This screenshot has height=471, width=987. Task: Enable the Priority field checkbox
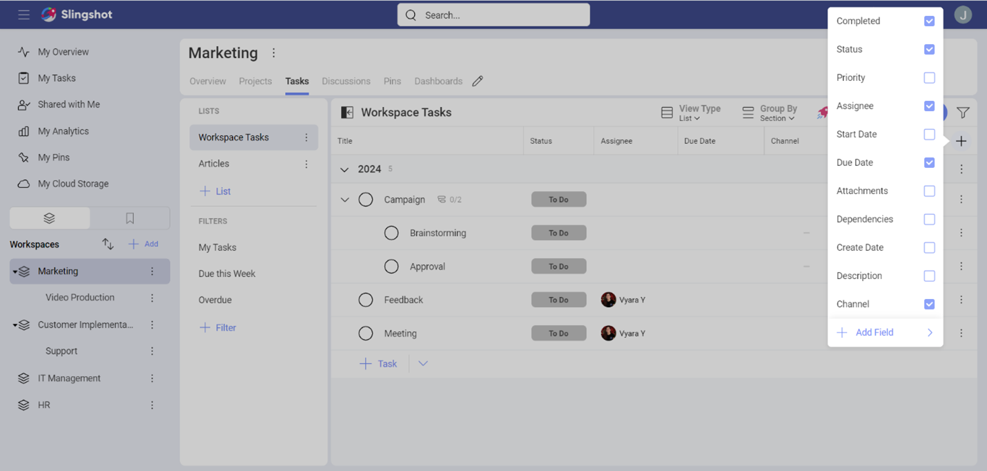click(x=929, y=78)
